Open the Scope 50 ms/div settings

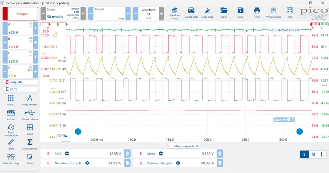click(x=63, y=14)
